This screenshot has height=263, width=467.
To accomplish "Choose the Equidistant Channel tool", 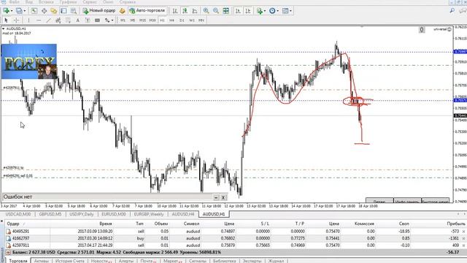I will pos(58,20).
